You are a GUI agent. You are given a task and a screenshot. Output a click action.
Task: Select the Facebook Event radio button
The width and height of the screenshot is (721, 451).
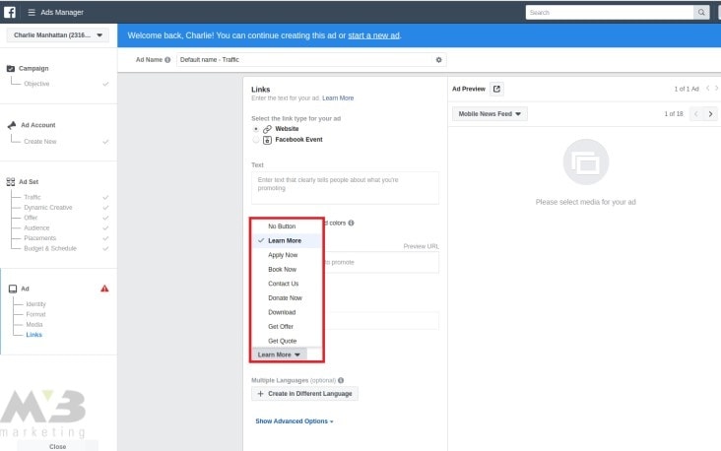tap(256, 140)
